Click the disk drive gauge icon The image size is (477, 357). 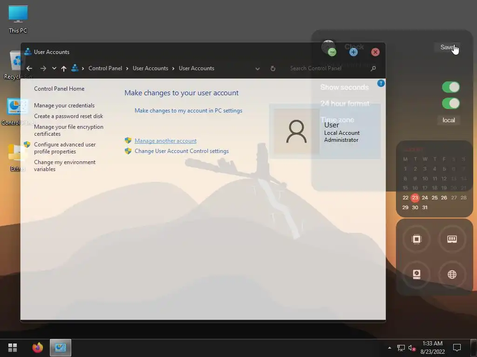click(416, 274)
